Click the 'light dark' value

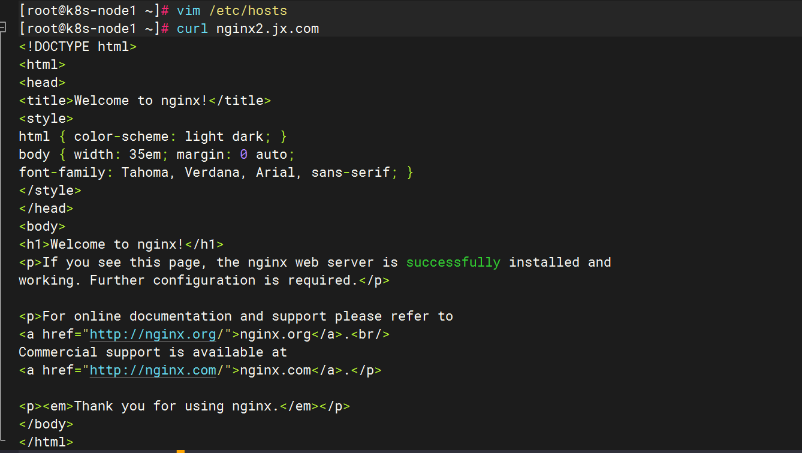pos(224,137)
